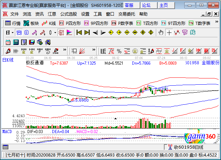Open the 公式选股 menu
This screenshot has height=160, width=221.
[x=69, y=14]
